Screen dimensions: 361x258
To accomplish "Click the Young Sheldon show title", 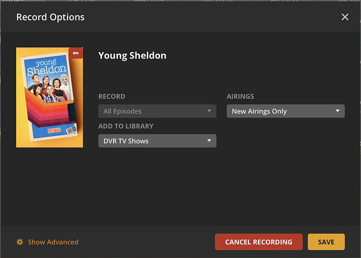I will point(132,55).
